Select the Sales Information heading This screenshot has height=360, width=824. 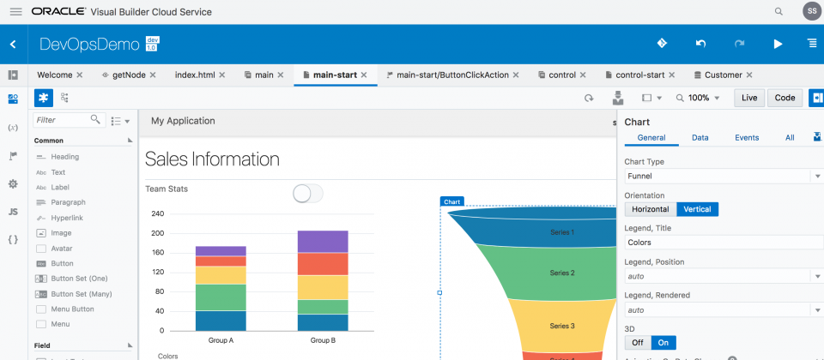[x=212, y=159]
